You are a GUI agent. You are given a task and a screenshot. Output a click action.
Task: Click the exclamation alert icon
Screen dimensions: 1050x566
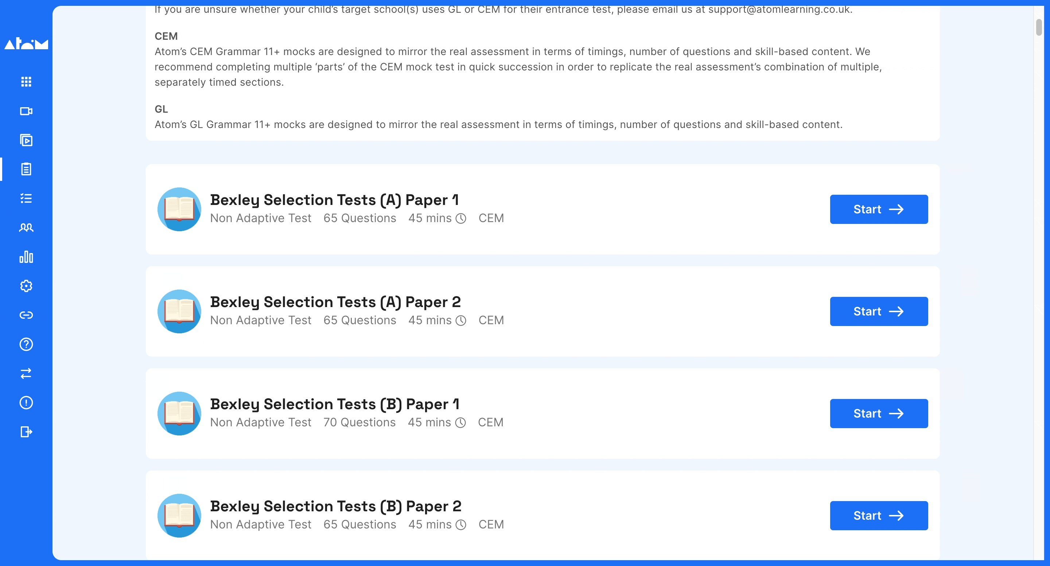[26, 403]
